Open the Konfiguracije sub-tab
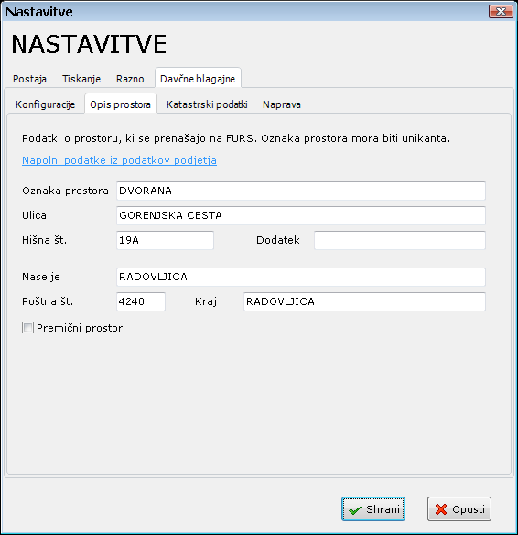 pos(46,104)
